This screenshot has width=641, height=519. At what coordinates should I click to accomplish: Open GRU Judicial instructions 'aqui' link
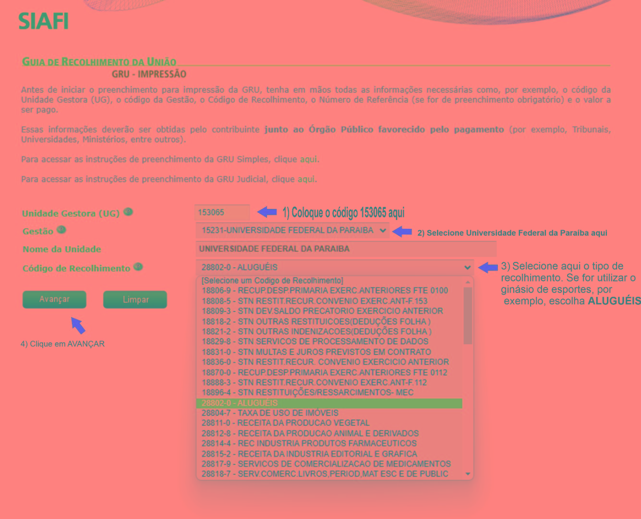tap(306, 179)
